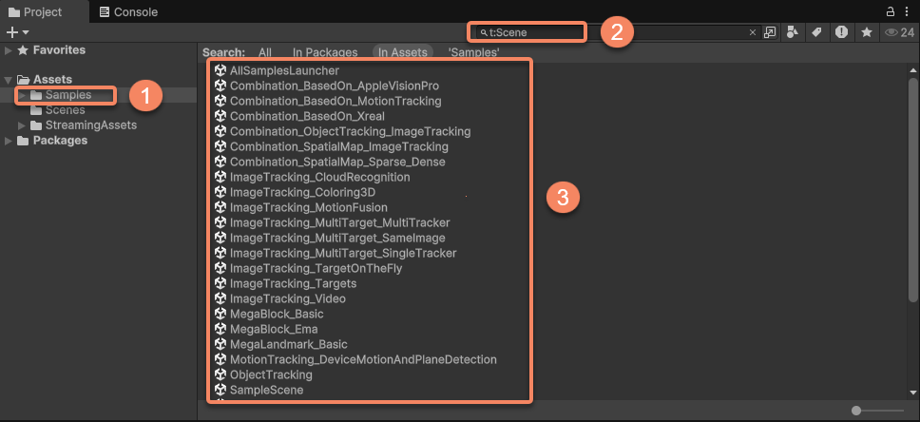920x422 pixels.
Task: Expand the Samples folder arrow
Action: [x=23, y=95]
